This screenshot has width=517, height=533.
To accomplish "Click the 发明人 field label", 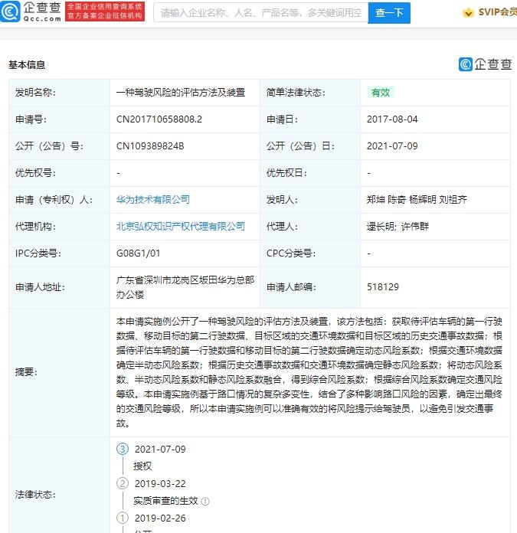I will click(282, 200).
